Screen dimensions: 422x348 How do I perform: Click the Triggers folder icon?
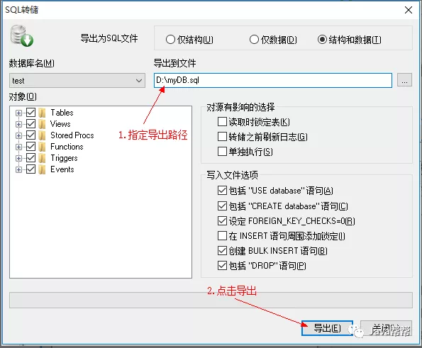tap(42, 158)
